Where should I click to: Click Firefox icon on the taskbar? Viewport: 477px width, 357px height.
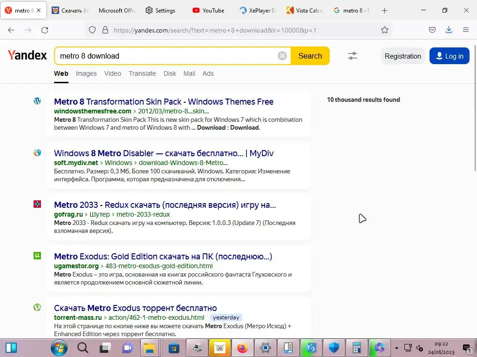point(242,348)
